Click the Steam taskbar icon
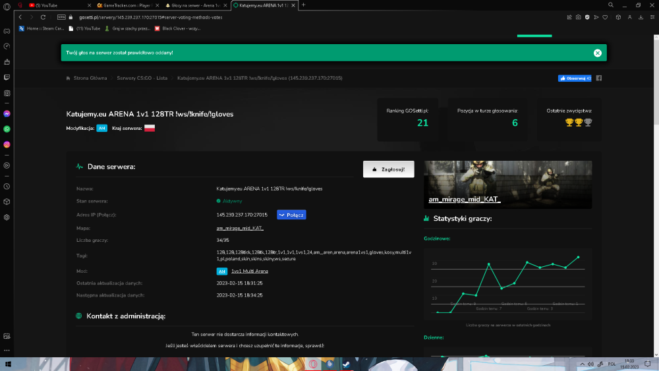 coord(346,364)
